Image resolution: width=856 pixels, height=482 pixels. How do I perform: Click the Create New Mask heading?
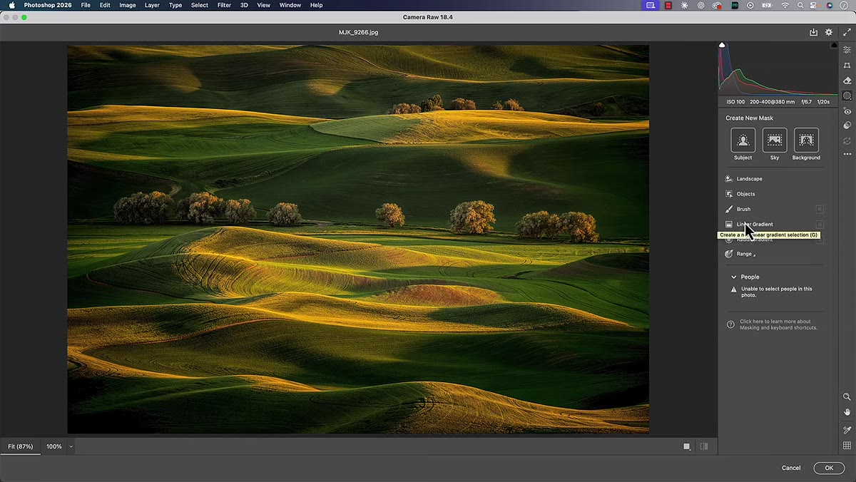coord(749,118)
